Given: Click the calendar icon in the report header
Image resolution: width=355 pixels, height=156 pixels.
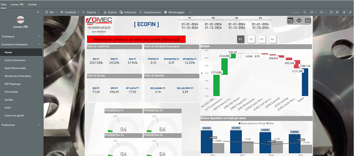Looking at the screenshot, I should point(291,20).
